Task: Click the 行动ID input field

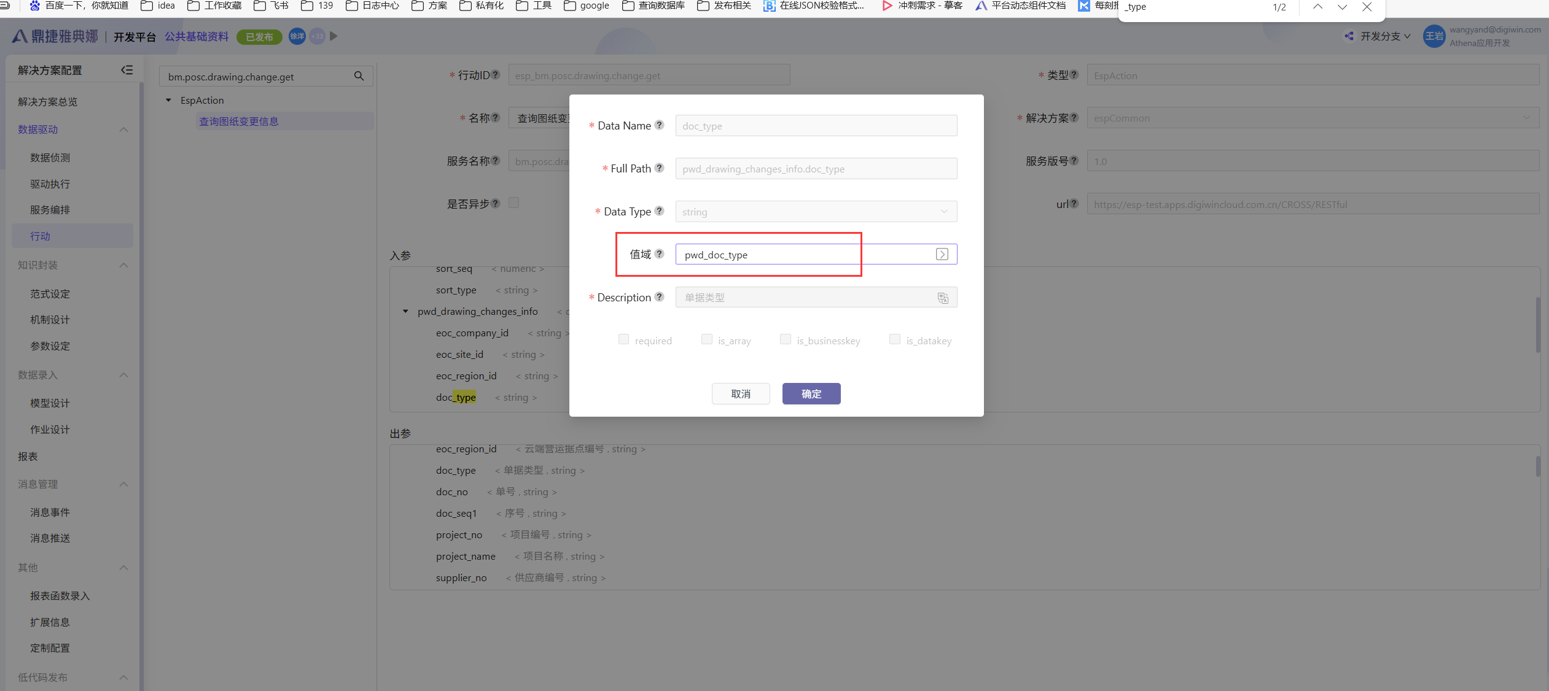Action: (x=649, y=75)
